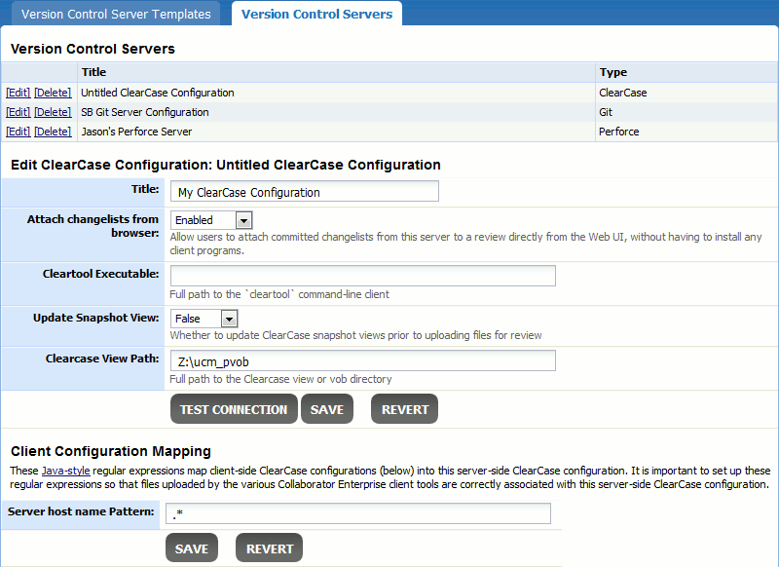Image resolution: width=779 pixels, height=567 pixels.
Task: Click the 'Client Configuration Mapping' heading
Action: (111, 451)
